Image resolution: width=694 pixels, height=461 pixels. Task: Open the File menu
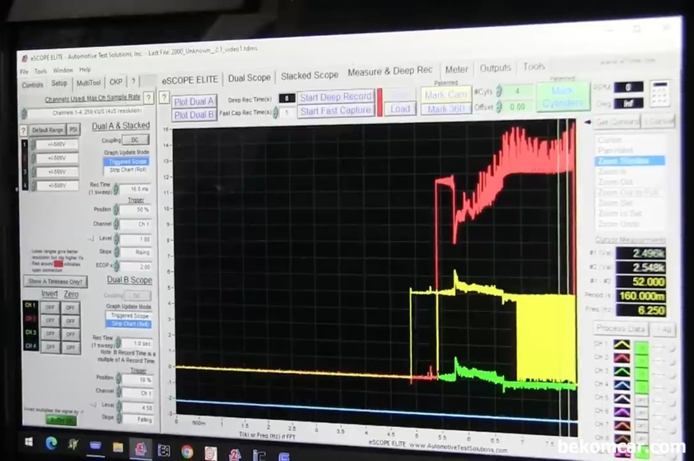[x=24, y=72]
